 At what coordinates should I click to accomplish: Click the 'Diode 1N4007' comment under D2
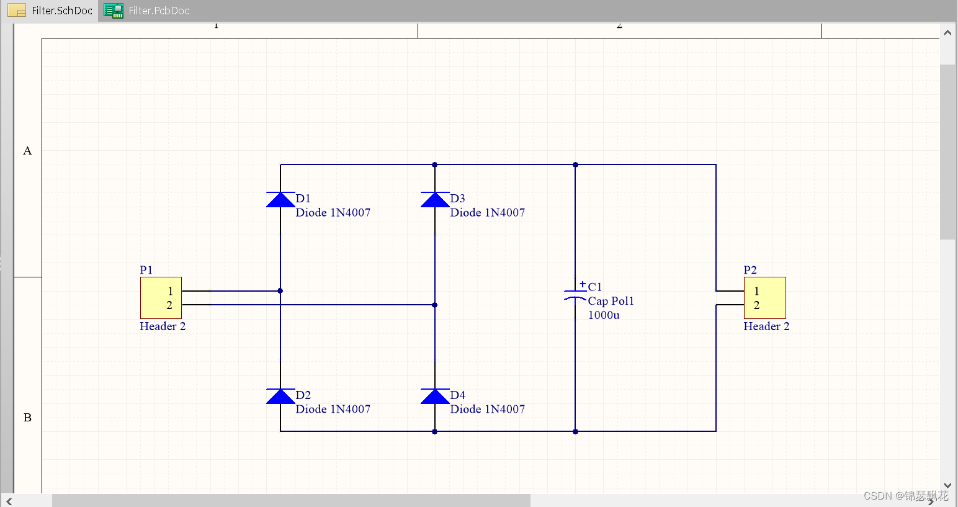(333, 410)
